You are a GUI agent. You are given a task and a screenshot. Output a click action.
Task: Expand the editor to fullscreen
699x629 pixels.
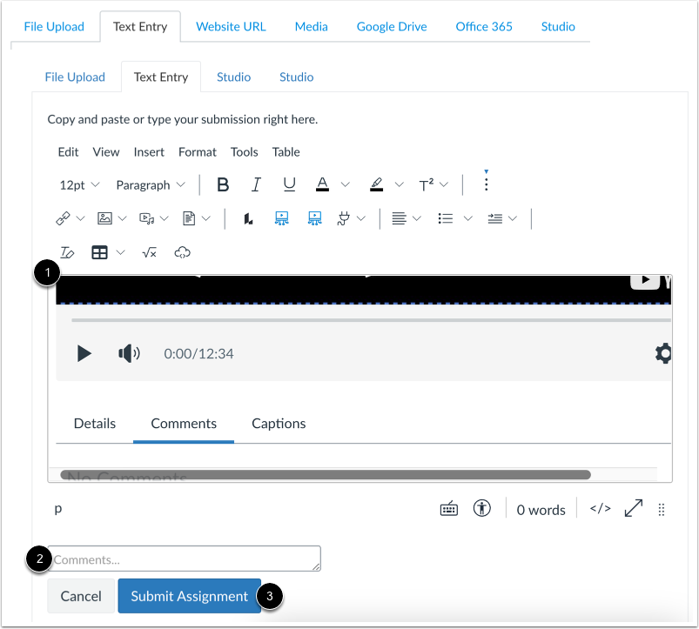[x=633, y=507]
